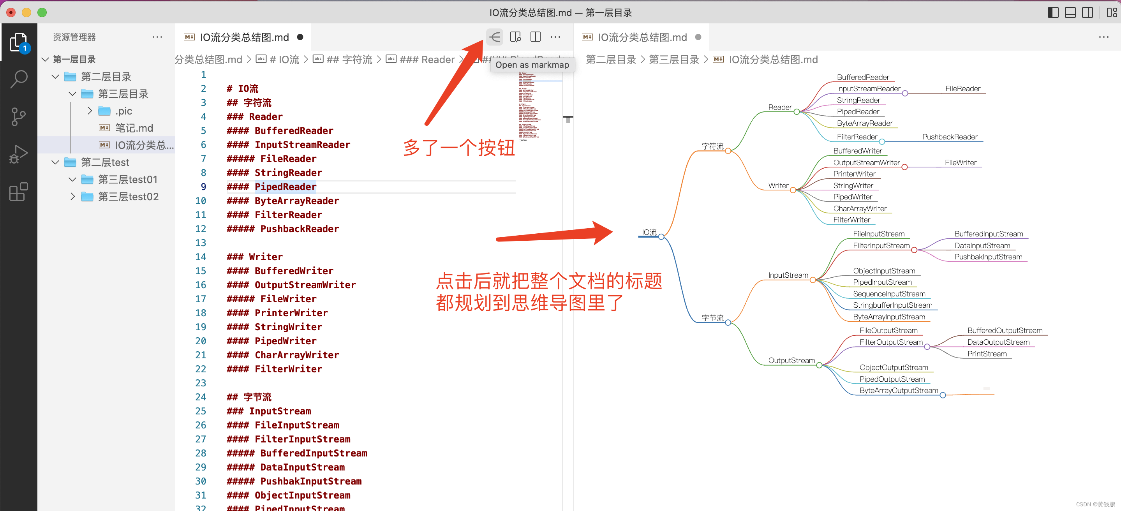Collapse InputStream mindmap node circle
The width and height of the screenshot is (1121, 511).
813,280
